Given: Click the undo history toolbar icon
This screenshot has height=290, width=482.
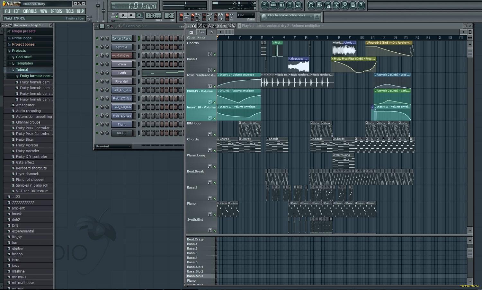Looking at the screenshot, I should click(311, 5).
